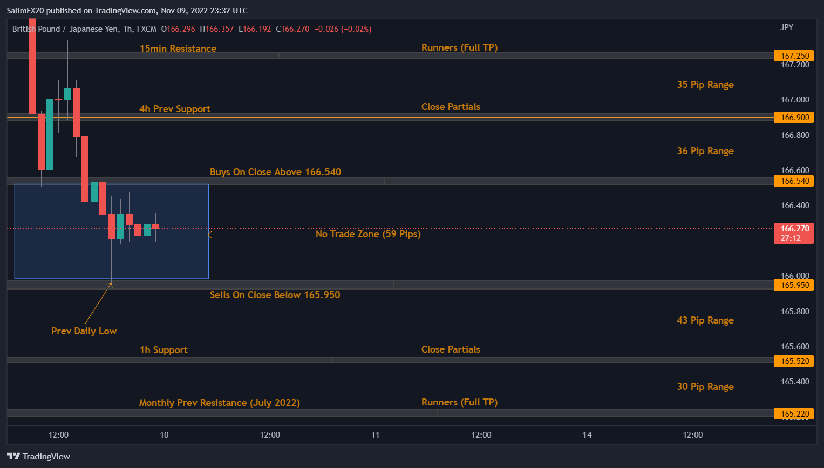
Task: Click the red 166.270 current price label
Action: [794, 229]
